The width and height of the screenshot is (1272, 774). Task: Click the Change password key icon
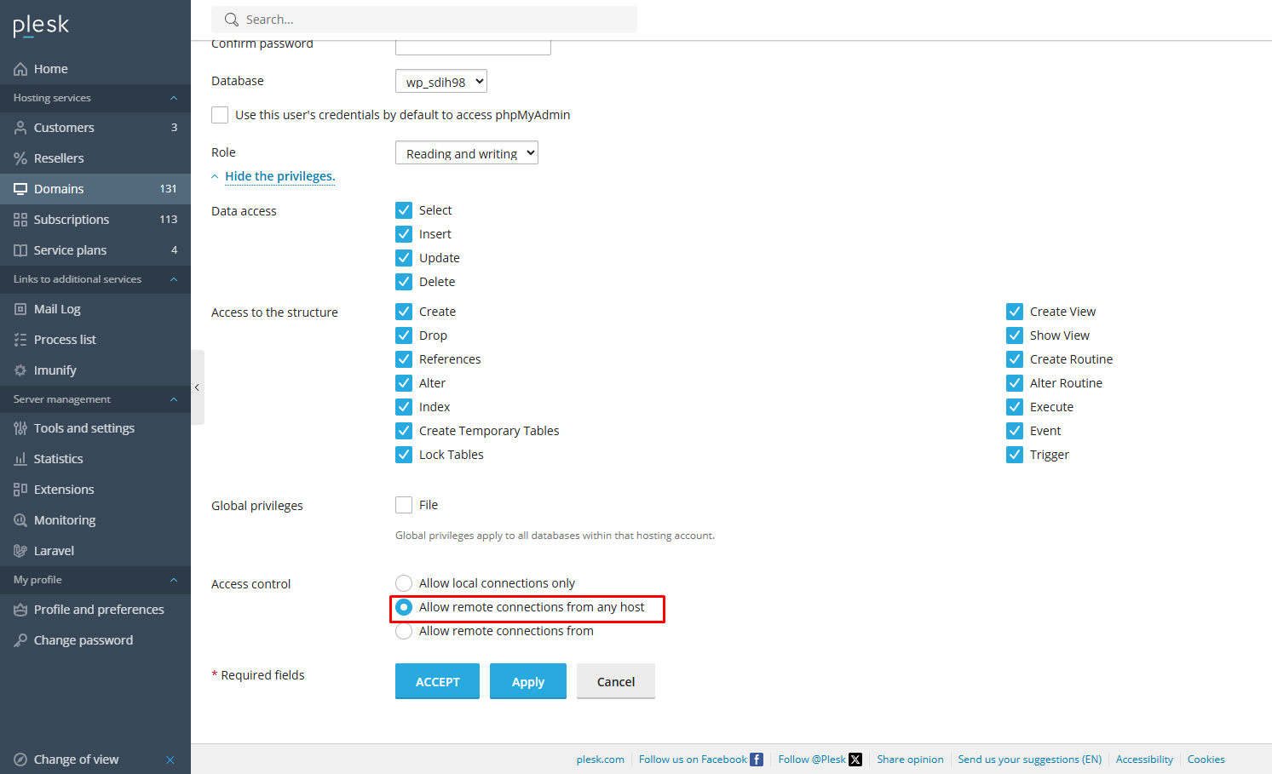pyautogui.click(x=20, y=640)
